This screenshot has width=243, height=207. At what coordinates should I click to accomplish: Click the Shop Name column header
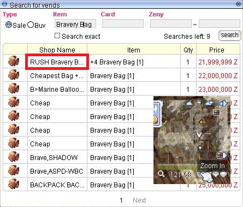coord(57,50)
